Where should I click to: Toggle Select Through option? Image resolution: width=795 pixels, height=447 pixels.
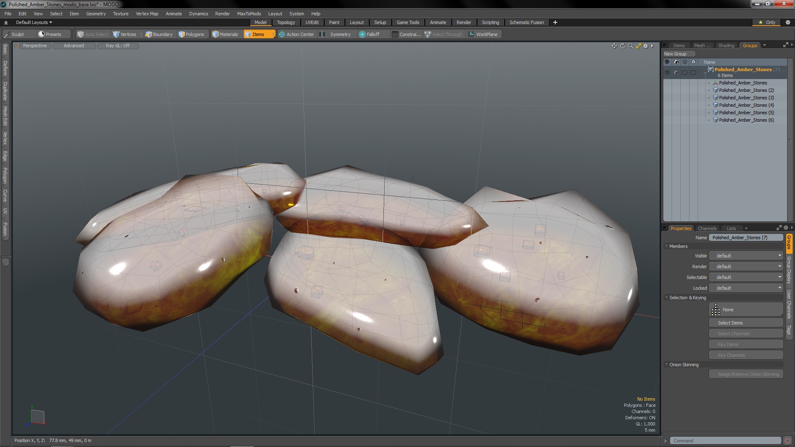(x=443, y=34)
